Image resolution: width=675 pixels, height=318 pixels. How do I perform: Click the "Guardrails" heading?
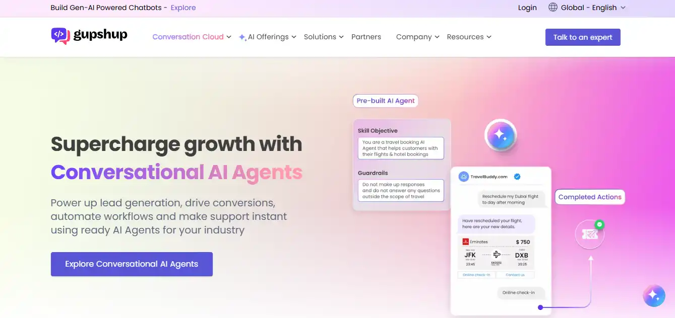coord(373,173)
